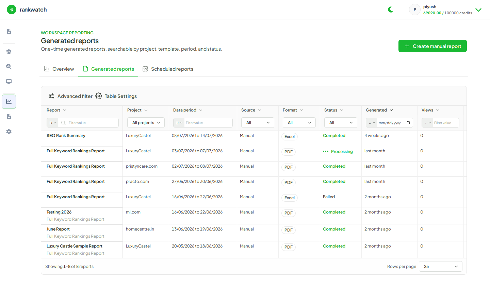Click the Failed status label

329,197
